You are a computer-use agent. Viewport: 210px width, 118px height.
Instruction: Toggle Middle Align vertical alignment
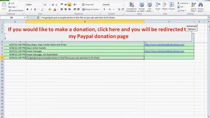66,5
